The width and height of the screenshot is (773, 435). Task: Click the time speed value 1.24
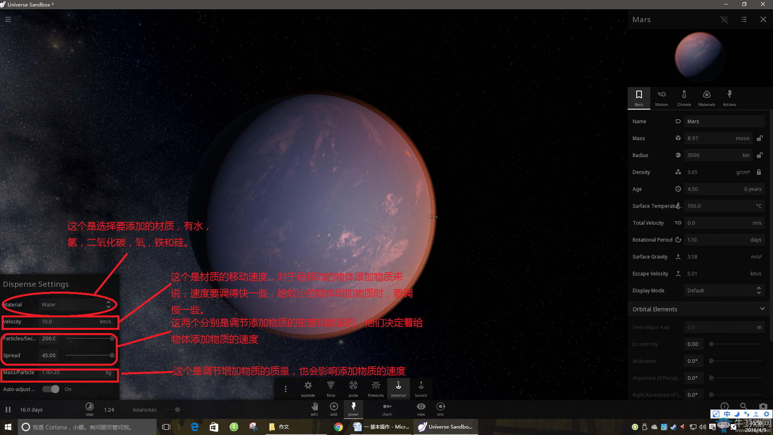pos(109,410)
